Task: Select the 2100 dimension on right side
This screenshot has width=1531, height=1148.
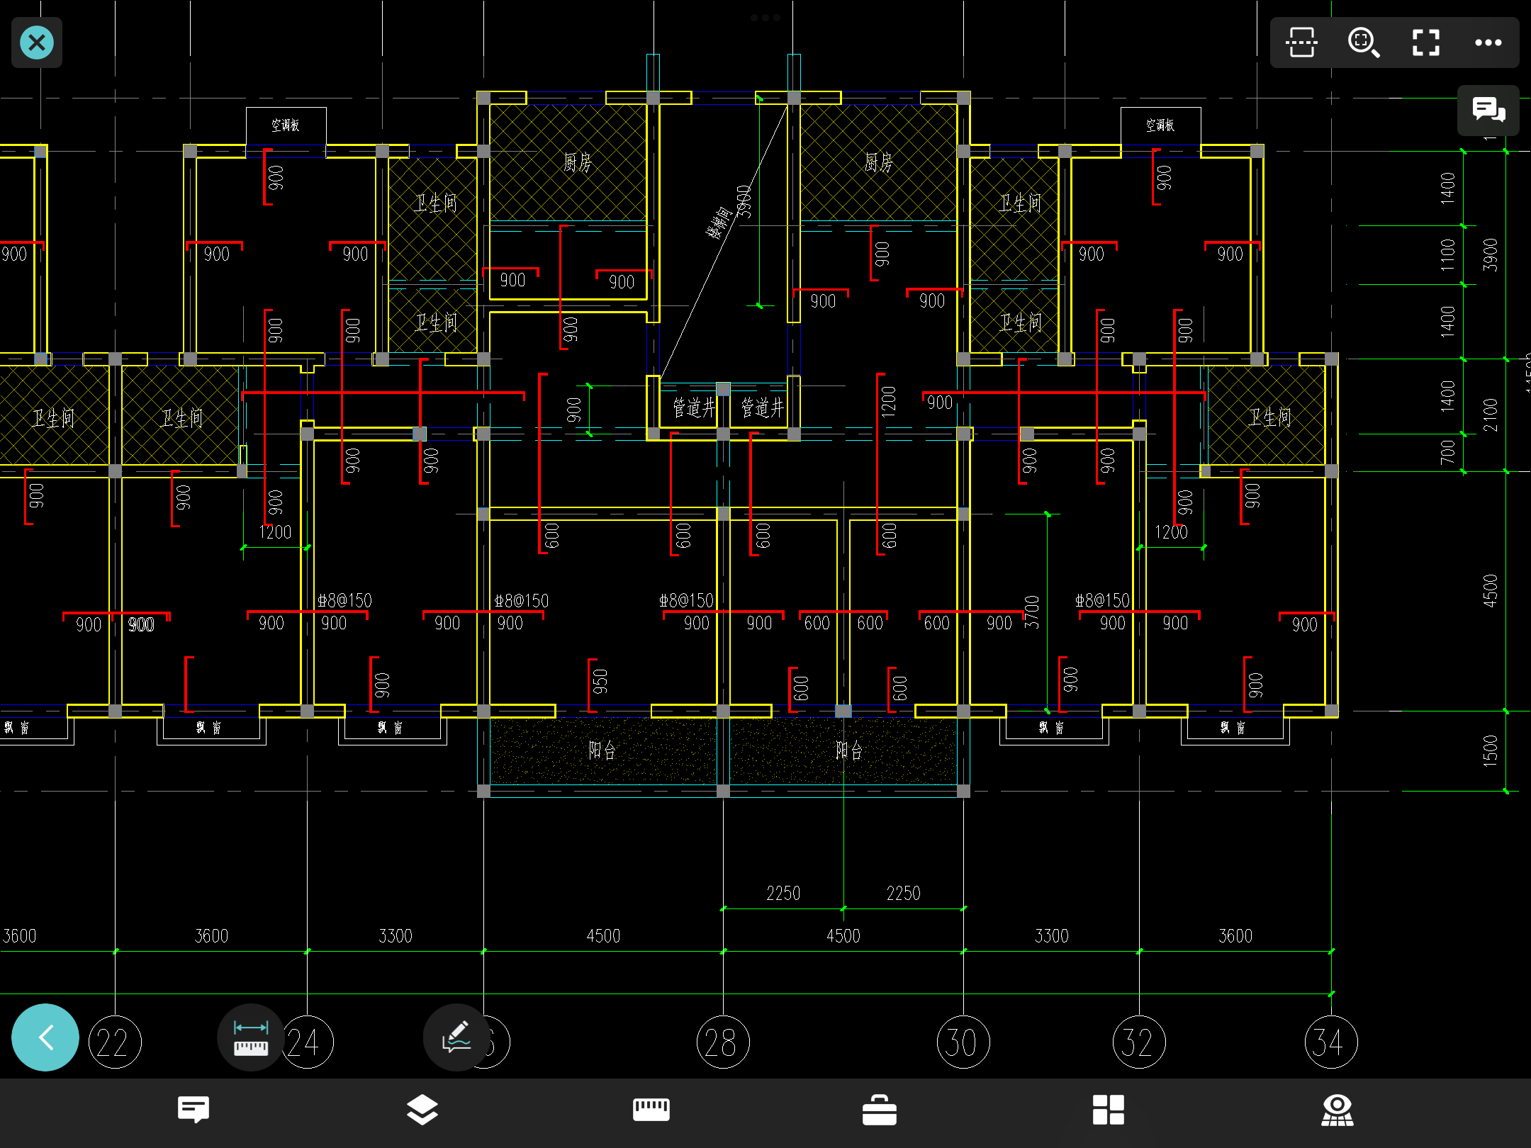Action: point(1491,415)
